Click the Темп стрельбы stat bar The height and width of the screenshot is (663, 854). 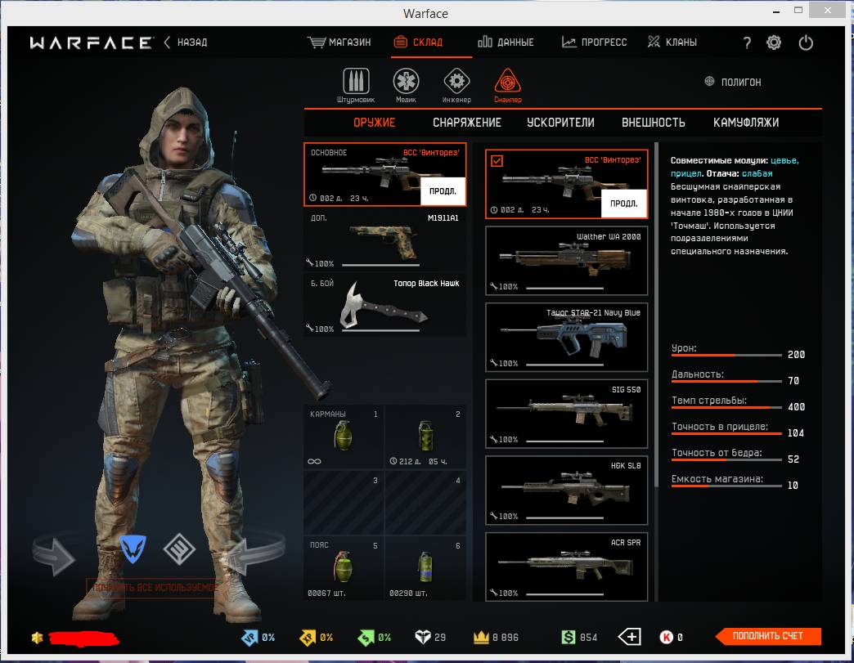pos(726,408)
